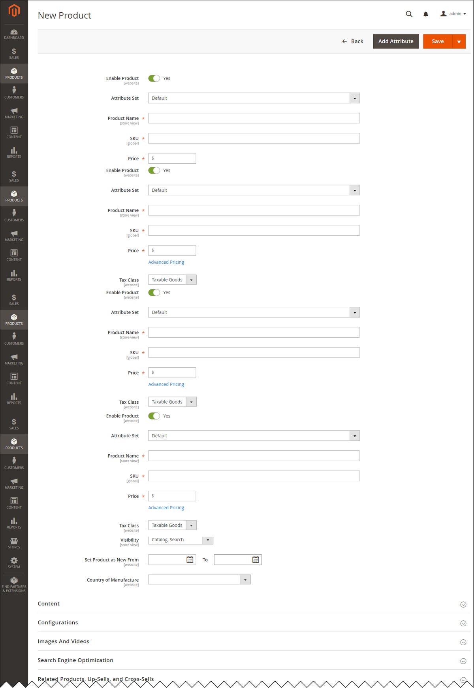Screen dimensions: 474x688
Task: Click the Add Attribute button
Action: 396,42
